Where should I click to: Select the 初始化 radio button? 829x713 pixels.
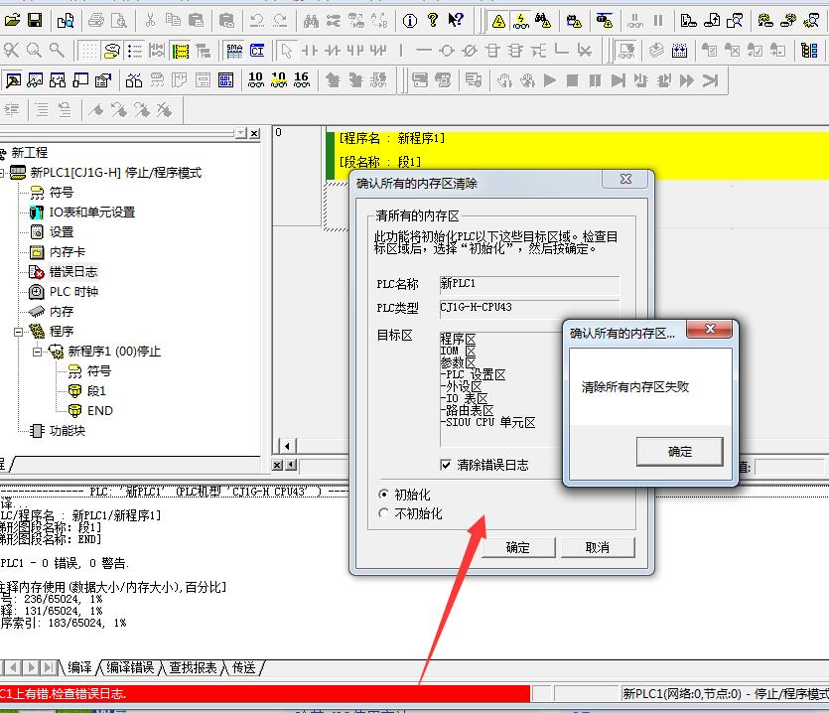click(384, 495)
